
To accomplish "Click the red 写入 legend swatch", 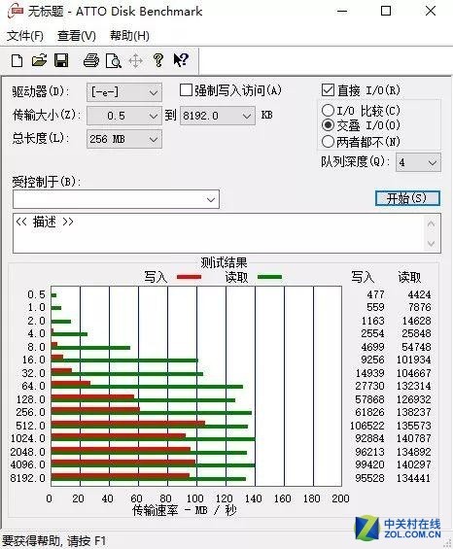I will [x=190, y=277].
